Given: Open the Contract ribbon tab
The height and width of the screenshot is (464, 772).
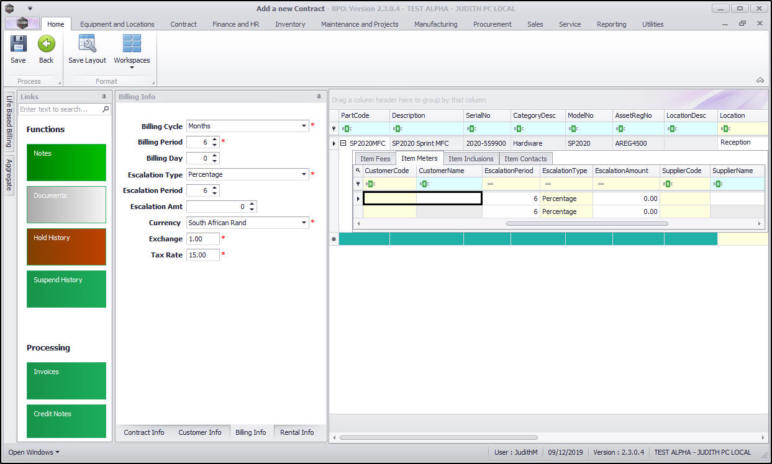Looking at the screenshot, I should tap(183, 24).
